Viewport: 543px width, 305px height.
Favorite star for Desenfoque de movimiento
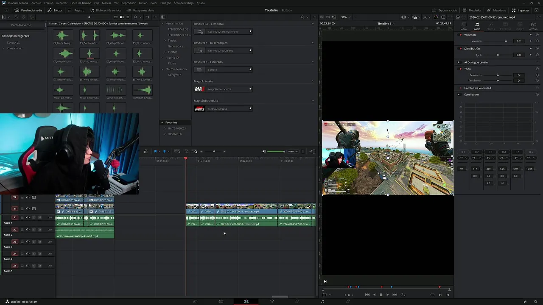(250, 31)
